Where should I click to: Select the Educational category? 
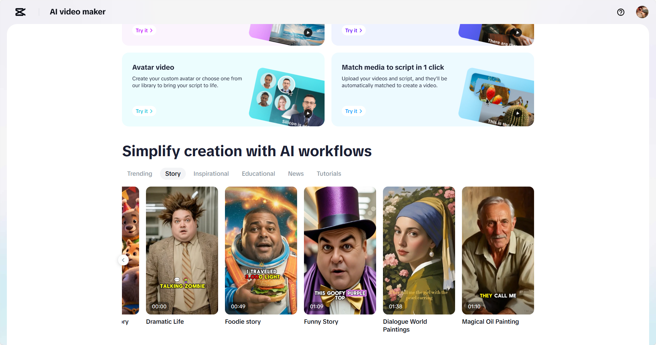point(258,174)
